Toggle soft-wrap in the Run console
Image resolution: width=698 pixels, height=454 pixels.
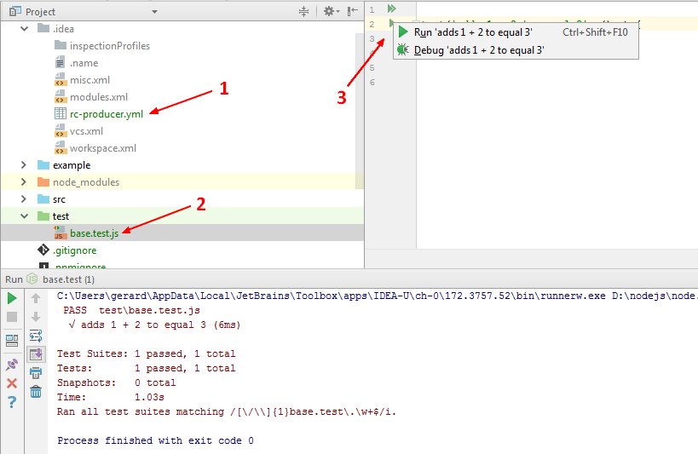(x=36, y=336)
